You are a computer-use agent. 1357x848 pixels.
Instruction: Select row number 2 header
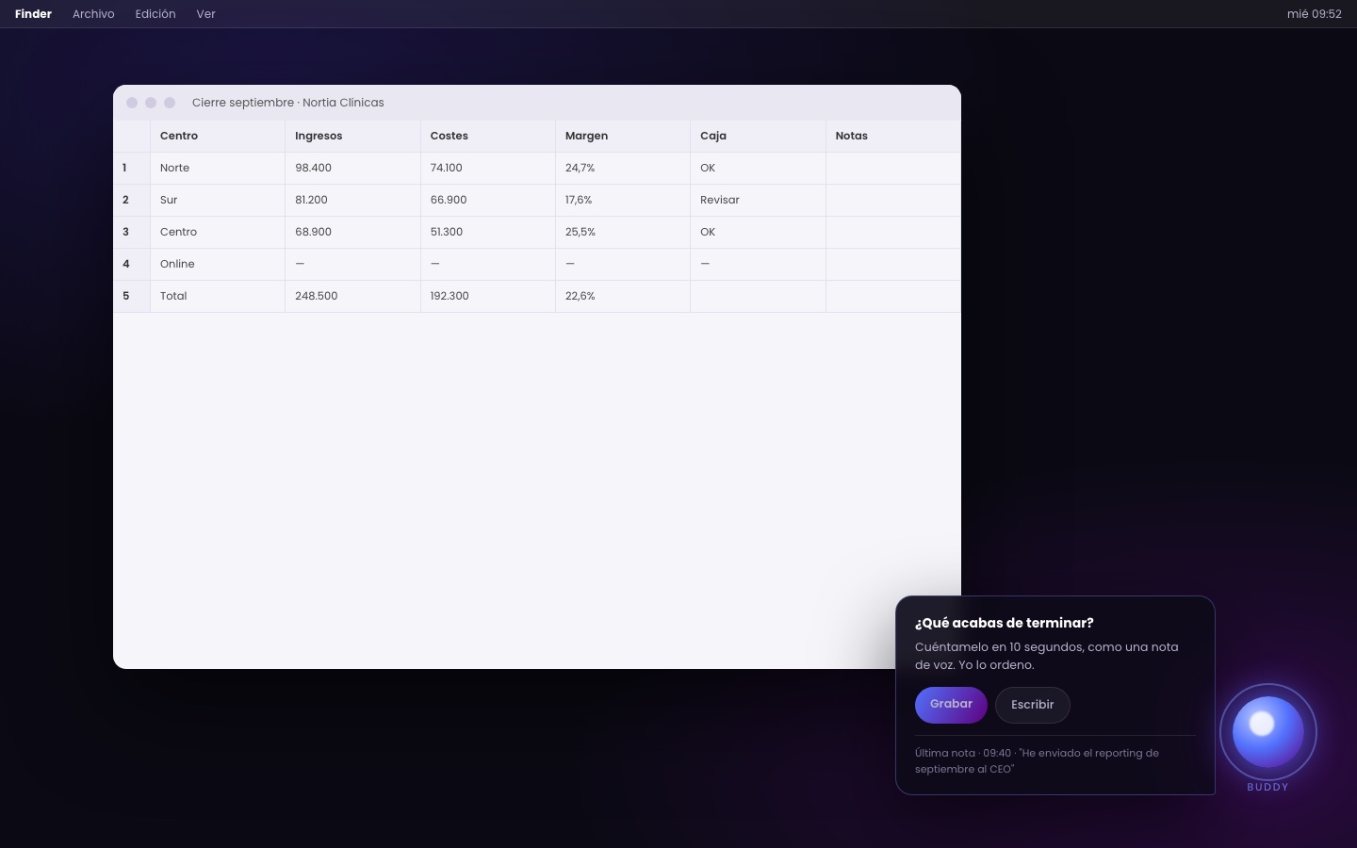coord(131,200)
